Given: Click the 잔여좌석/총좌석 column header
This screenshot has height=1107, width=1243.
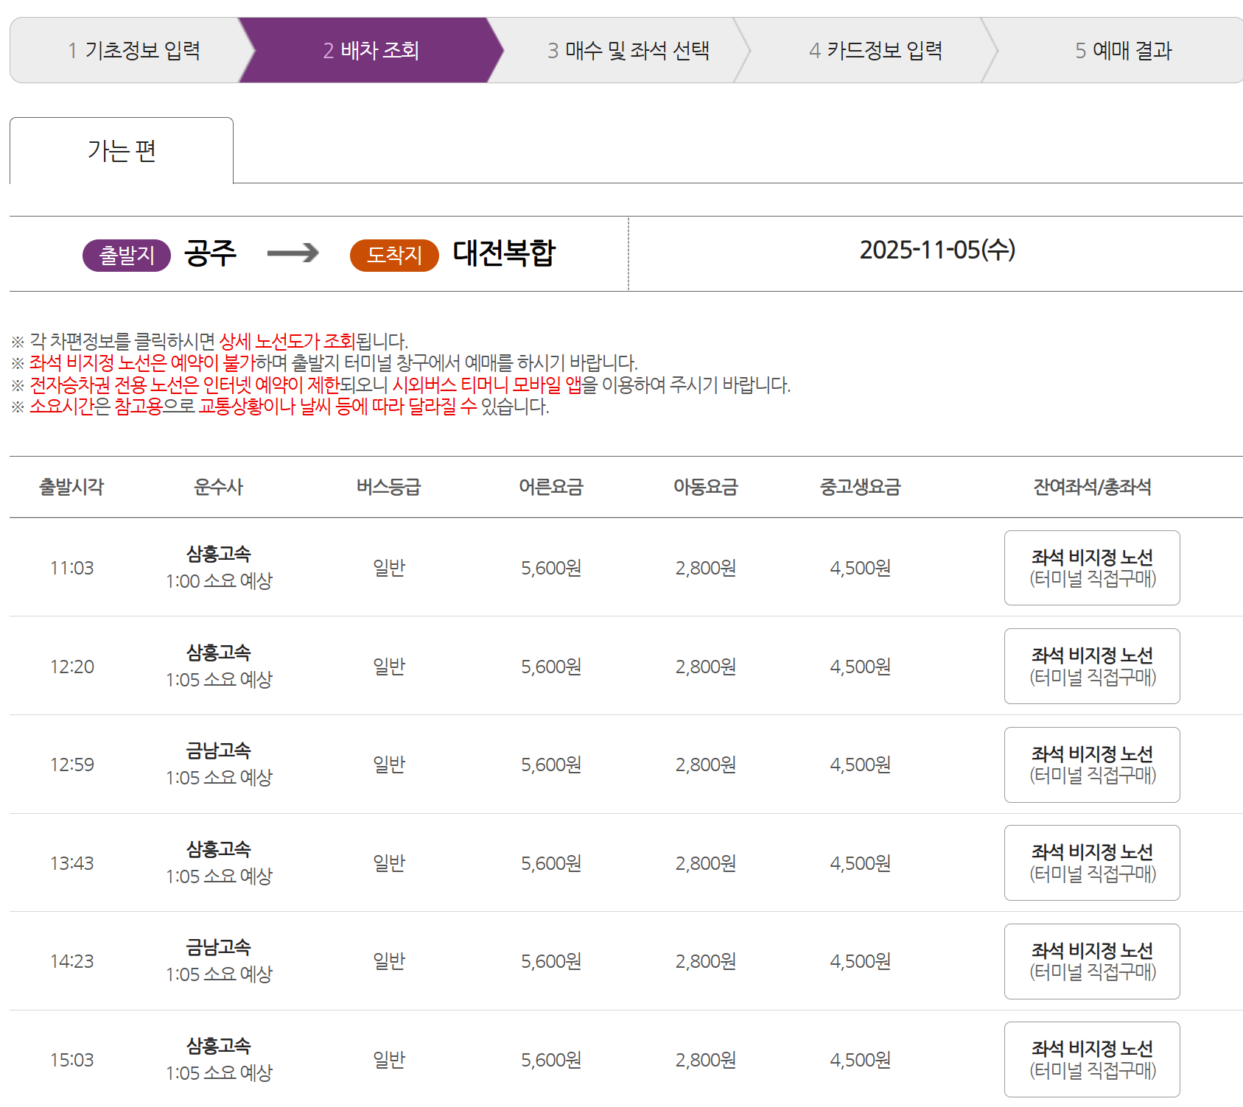Looking at the screenshot, I should (1092, 487).
